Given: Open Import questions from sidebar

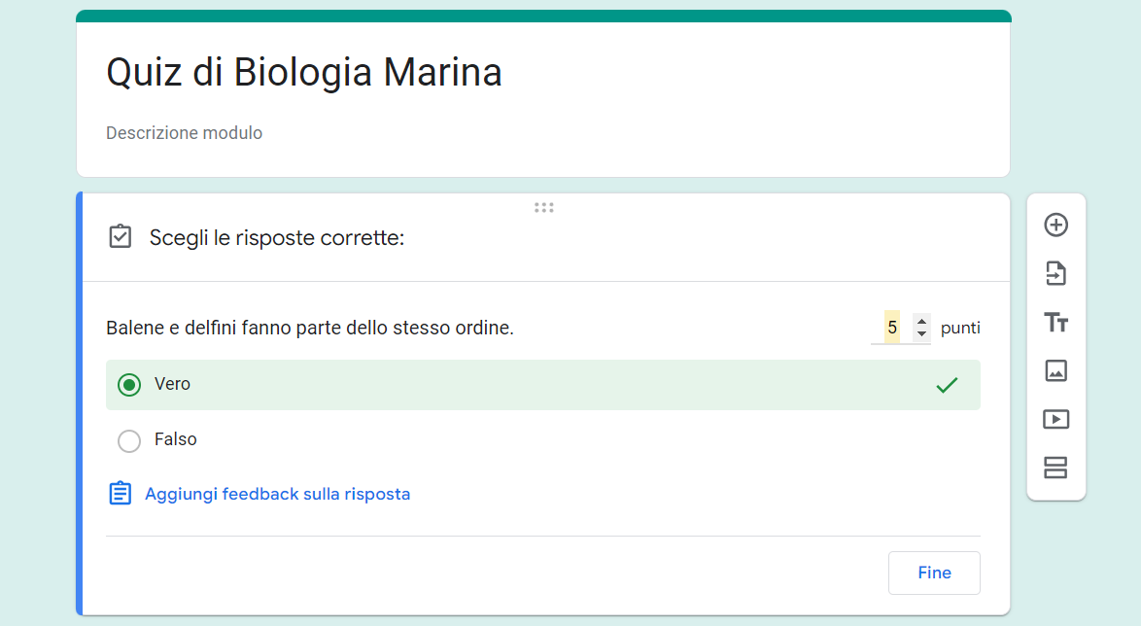Looking at the screenshot, I should [x=1055, y=274].
